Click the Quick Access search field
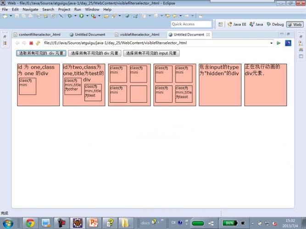The width and height of the screenshot is (306, 229). coord(191,24)
